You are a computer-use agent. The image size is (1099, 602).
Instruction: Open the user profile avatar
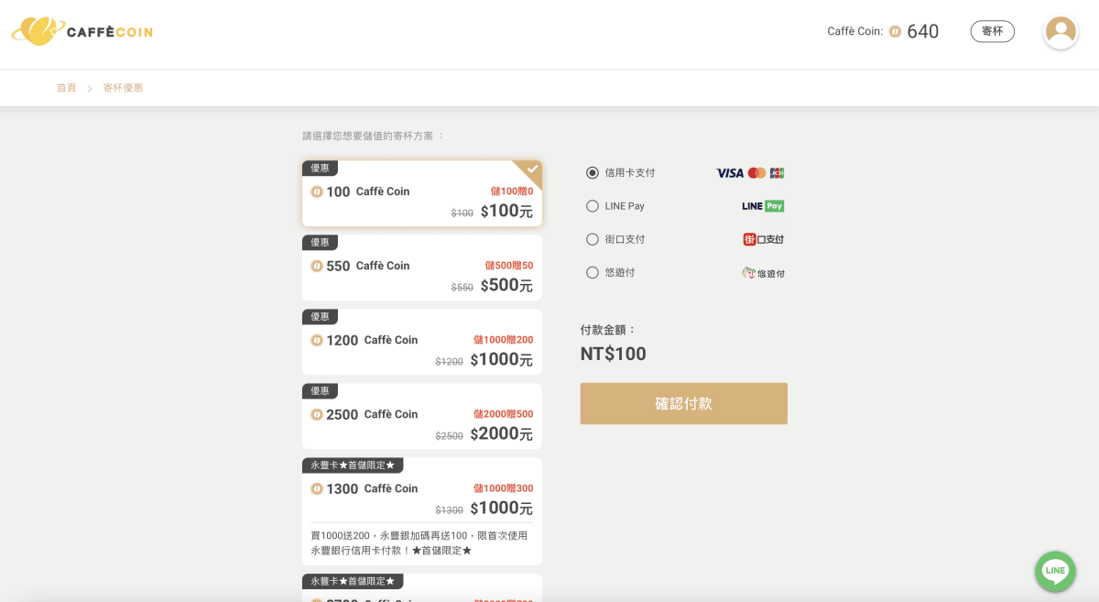coord(1061,32)
